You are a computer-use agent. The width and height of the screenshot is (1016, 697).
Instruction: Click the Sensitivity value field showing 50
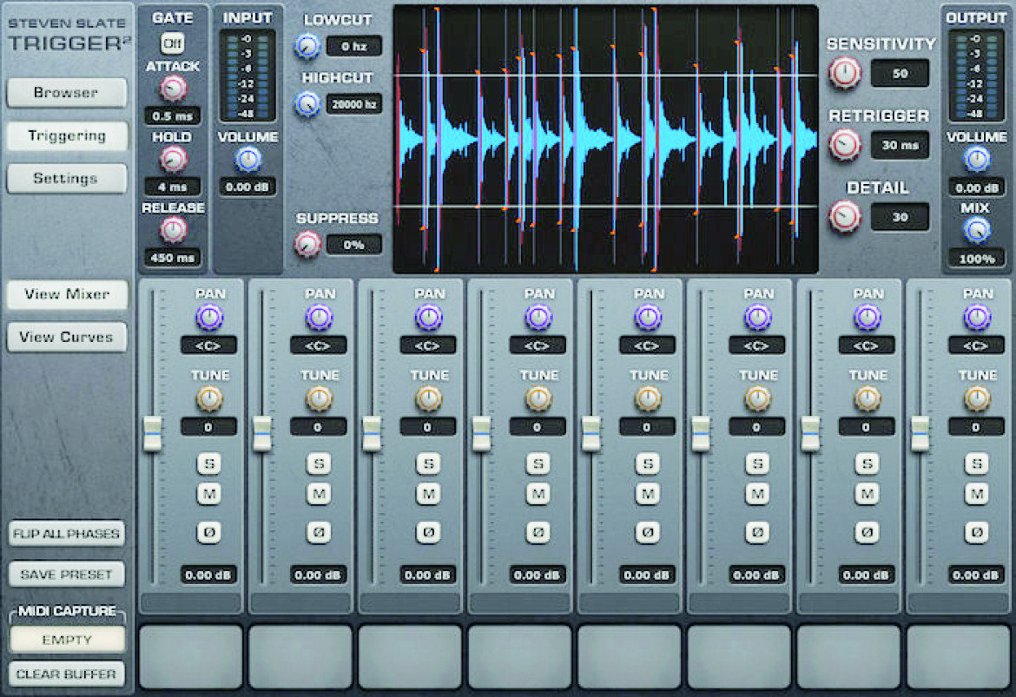pos(900,73)
